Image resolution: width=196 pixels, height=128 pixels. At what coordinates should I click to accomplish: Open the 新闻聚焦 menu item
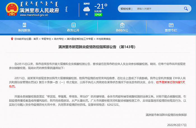[x=24, y=30]
